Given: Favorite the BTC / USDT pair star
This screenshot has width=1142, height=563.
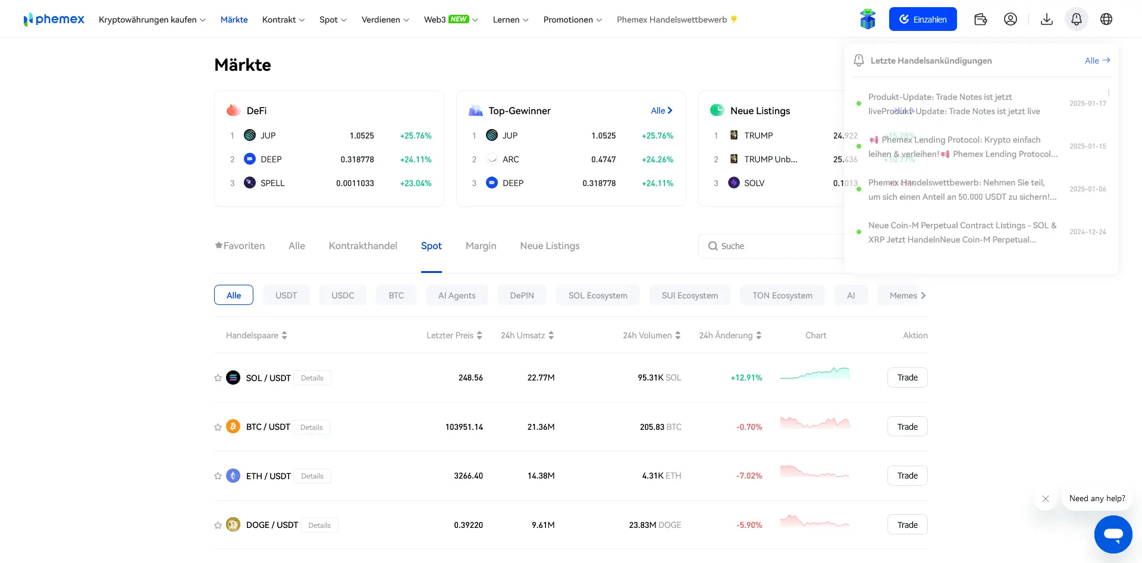Looking at the screenshot, I should 218,427.
